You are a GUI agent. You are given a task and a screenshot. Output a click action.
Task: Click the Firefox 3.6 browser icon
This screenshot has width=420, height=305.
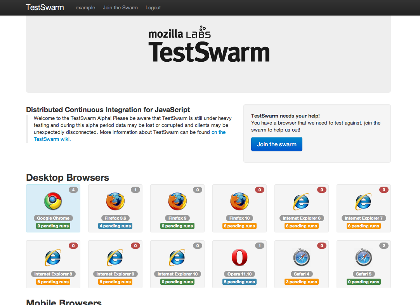(x=115, y=201)
